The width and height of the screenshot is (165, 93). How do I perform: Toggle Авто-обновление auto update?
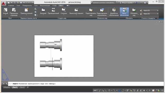[124, 12]
